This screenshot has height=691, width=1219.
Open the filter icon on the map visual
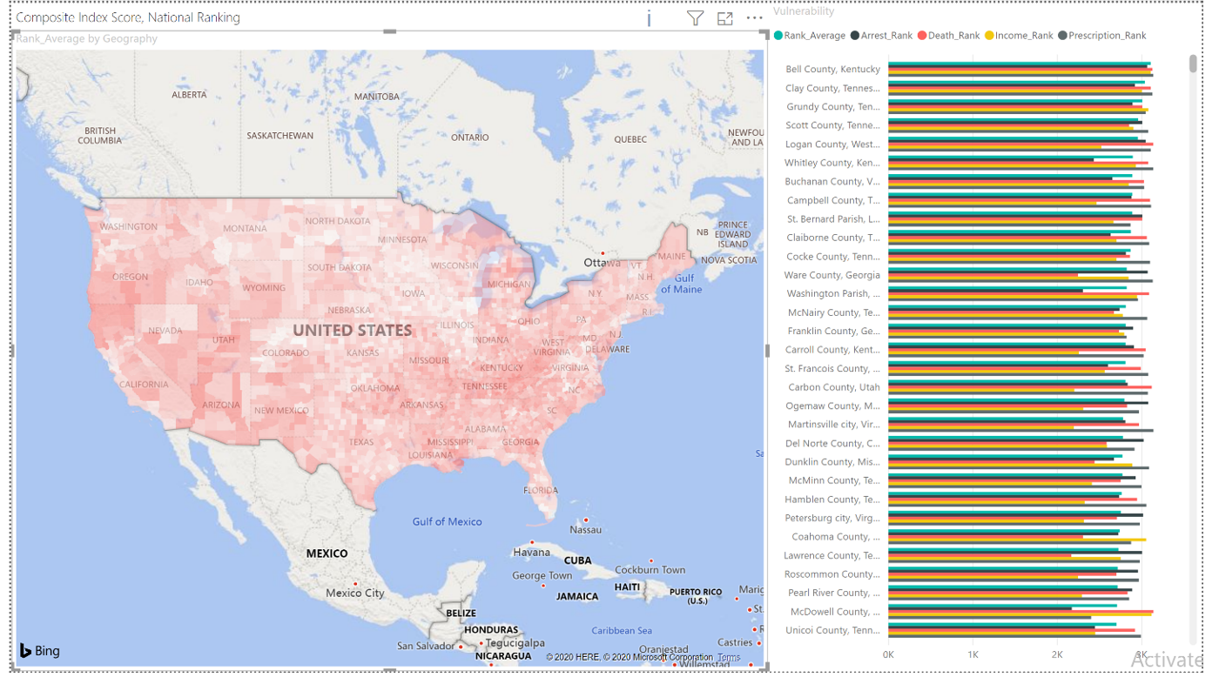pyautogui.click(x=695, y=18)
